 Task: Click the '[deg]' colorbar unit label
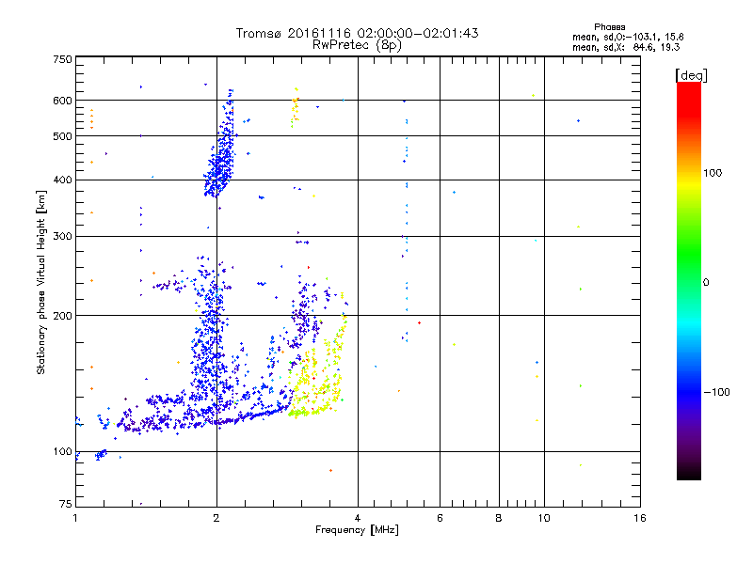691,75
